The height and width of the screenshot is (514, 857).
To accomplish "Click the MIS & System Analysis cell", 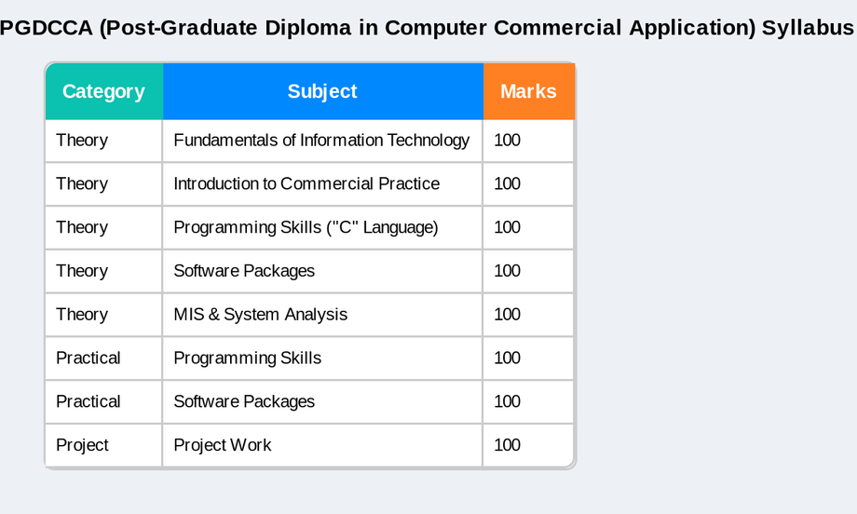I will (x=322, y=315).
